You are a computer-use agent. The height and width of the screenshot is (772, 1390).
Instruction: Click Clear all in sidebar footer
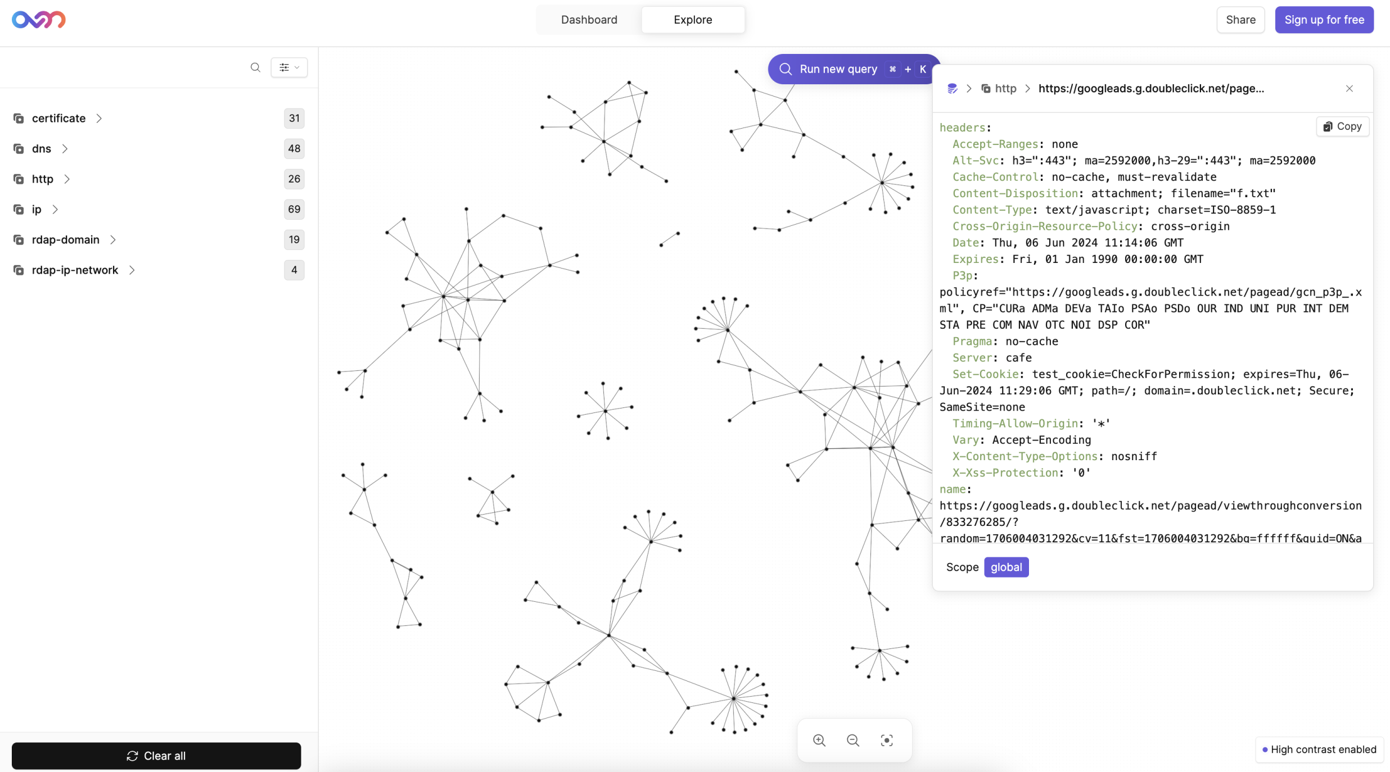tap(156, 756)
